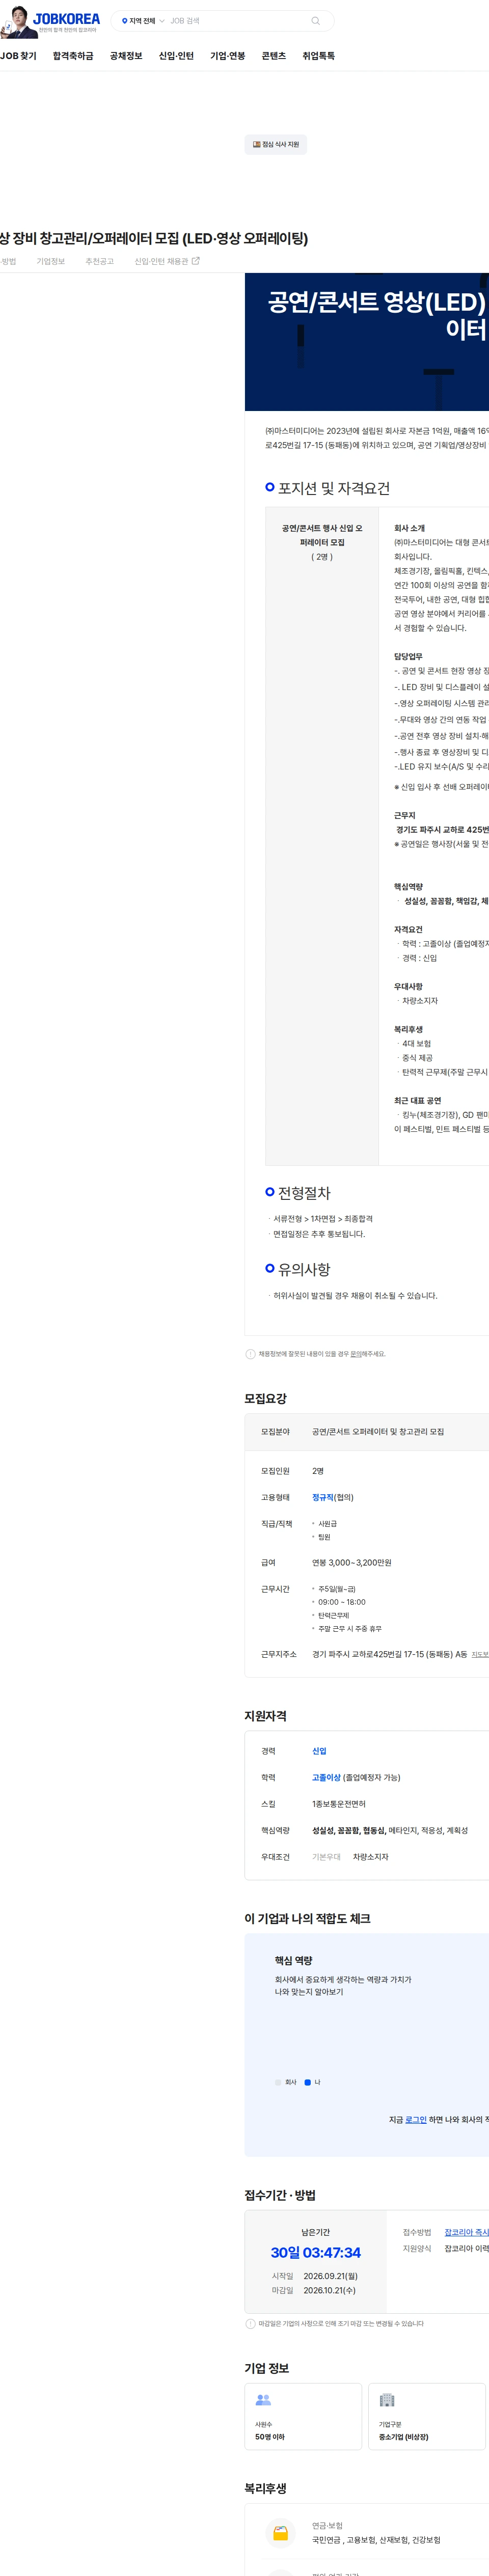Click the 2026.09.21(월) start date
Viewport: 489px width, 2576px height.
331,2276
